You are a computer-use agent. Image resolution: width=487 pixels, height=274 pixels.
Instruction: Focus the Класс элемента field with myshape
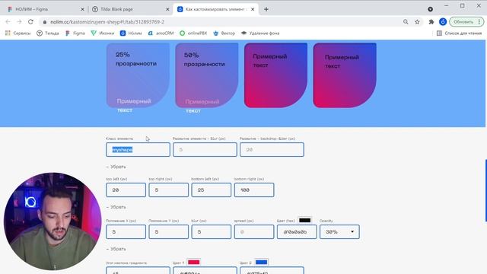pyautogui.click(x=138, y=150)
